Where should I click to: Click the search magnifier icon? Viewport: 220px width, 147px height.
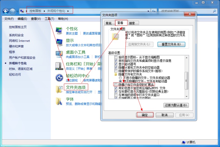[215, 11]
